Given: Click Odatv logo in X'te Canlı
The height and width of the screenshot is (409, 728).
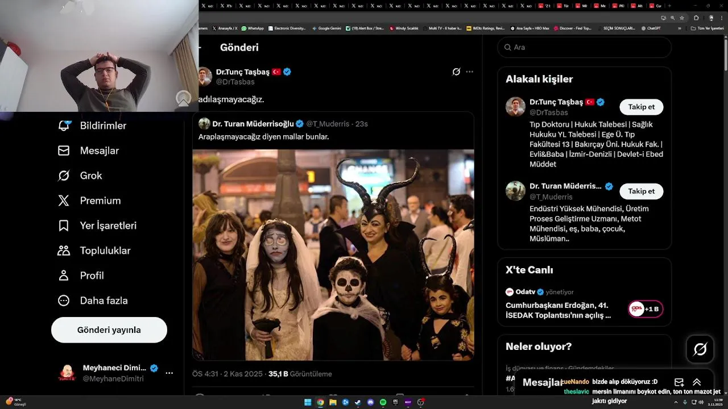Looking at the screenshot, I should coord(510,292).
